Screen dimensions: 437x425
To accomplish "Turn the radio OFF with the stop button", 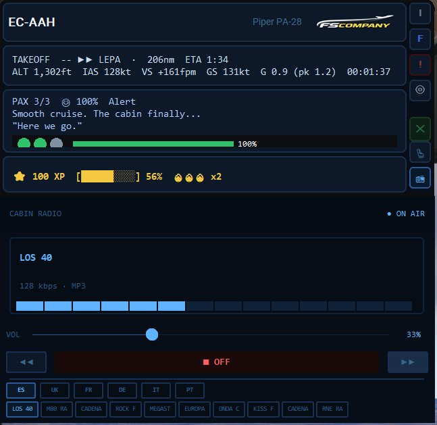I will (217, 362).
